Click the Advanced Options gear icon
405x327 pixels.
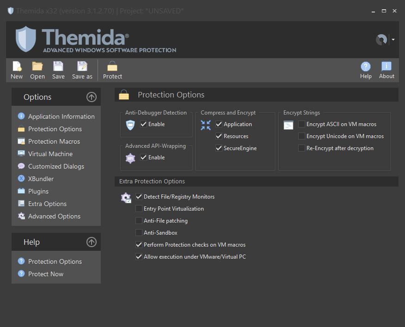pyautogui.click(x=21, y=216)
